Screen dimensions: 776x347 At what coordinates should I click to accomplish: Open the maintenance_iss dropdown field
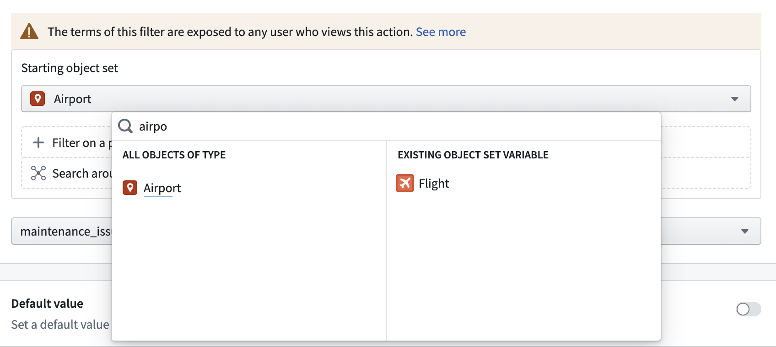pos(64,231)
